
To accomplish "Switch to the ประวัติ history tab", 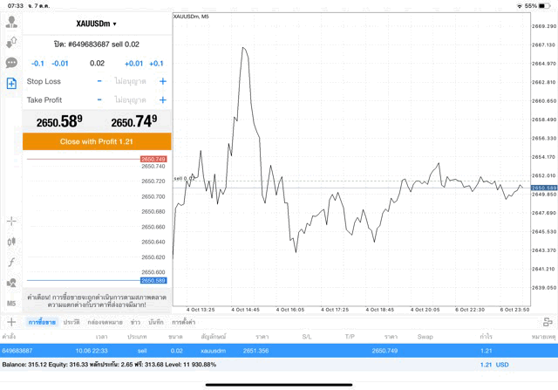I will point(71,323).
